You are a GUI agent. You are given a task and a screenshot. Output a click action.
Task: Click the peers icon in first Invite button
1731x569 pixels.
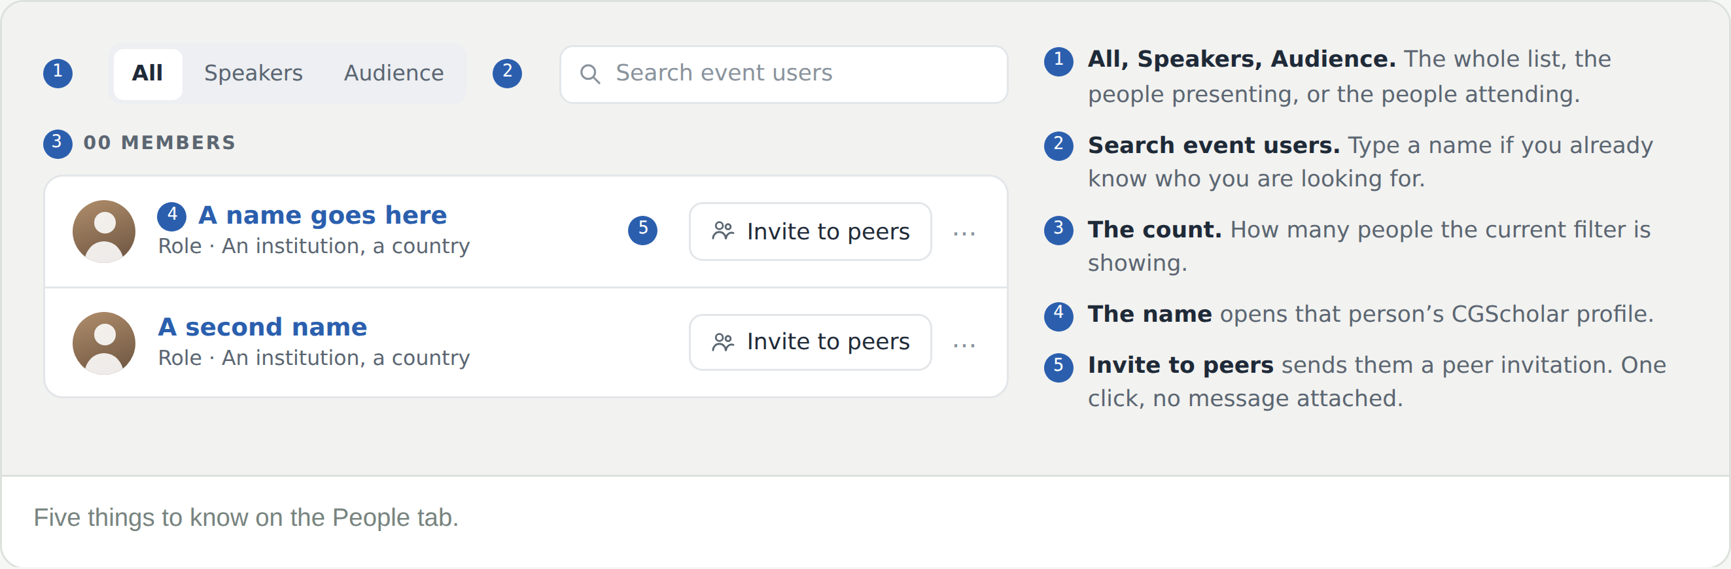[x=723, y=231]
